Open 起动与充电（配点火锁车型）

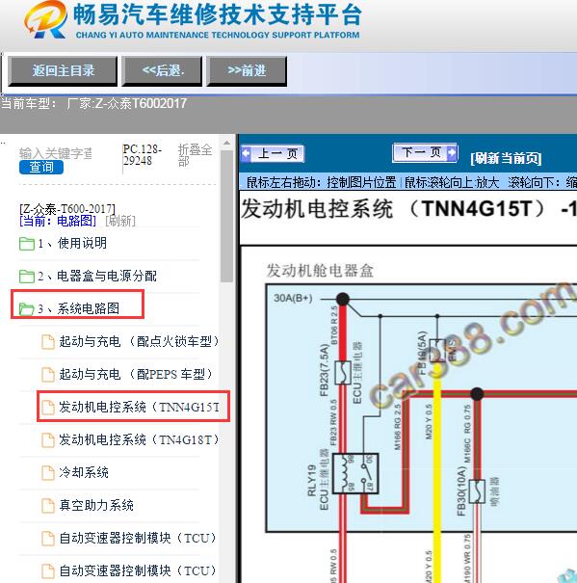pos(139,341)
